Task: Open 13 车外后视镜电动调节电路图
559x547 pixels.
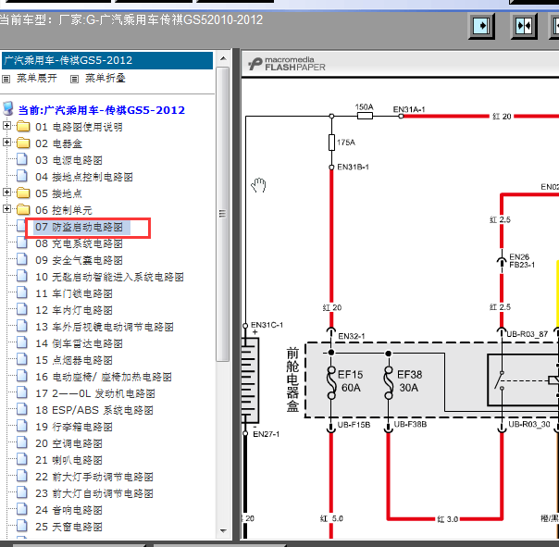Action: [x=104, y=327]
